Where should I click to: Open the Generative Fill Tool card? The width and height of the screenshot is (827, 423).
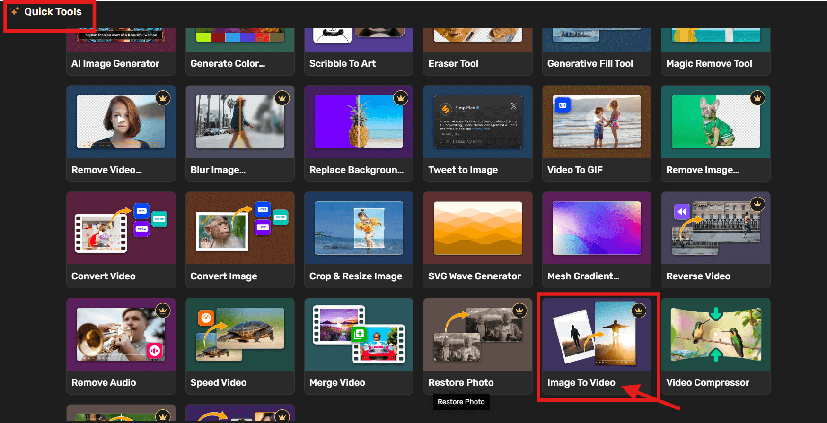pyautogui.click(x=597, y=52)
